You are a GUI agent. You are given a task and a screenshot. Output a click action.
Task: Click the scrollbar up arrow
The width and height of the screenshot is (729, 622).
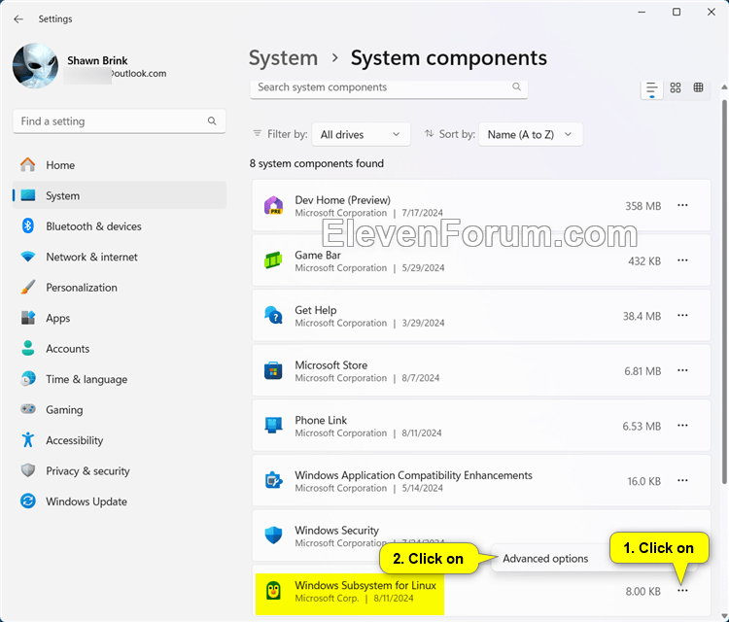(724, 87)
